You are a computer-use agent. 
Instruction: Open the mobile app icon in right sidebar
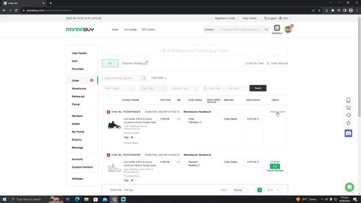[x=348, y=100]
